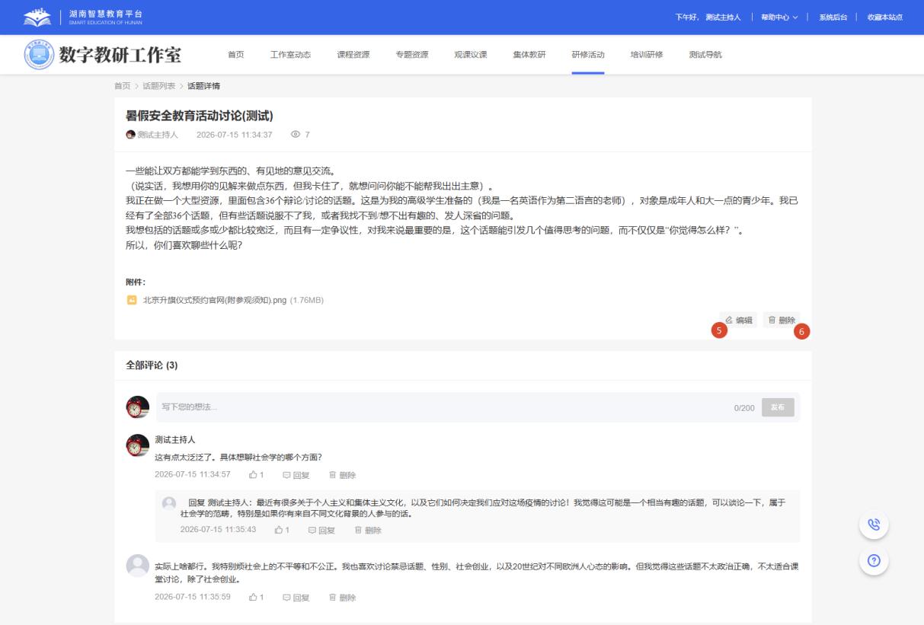Viewport: 924px width, 625px height.
Task: Click the 湖南智慧教育平台 logo
Action: pyautogui.click(x=82, y=17)
